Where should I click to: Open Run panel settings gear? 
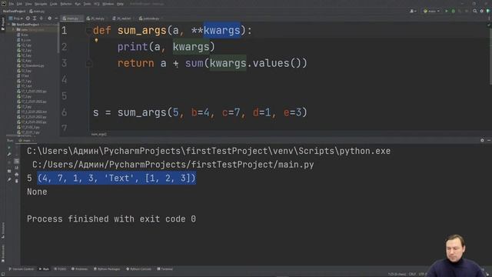pos(482,140)
